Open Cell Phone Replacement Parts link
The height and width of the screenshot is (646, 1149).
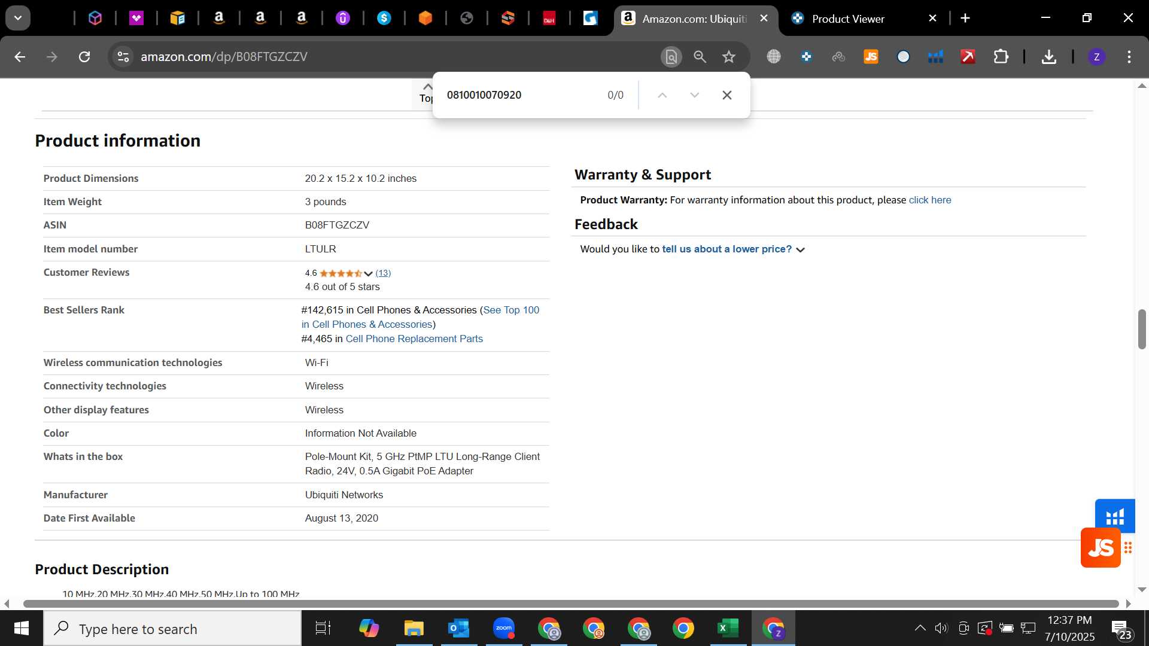414,339
